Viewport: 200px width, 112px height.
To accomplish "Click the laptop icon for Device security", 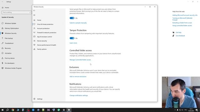I will pyautogui.click(x=34, y=41).
